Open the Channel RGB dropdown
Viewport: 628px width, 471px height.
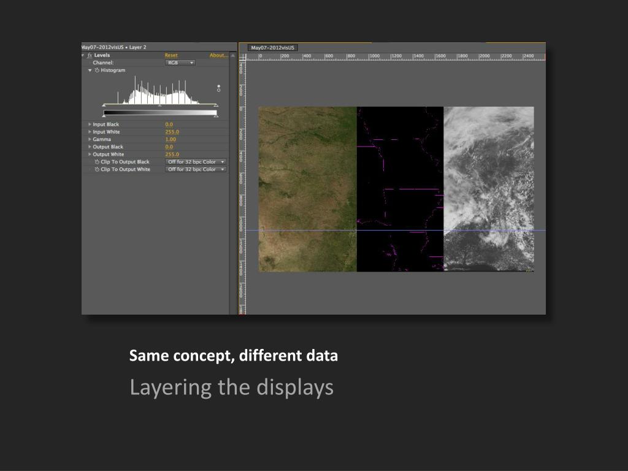180,63
